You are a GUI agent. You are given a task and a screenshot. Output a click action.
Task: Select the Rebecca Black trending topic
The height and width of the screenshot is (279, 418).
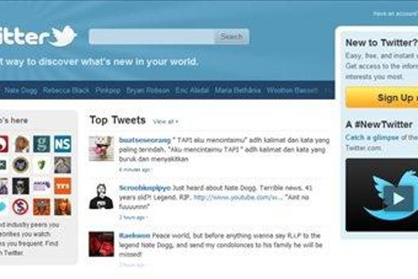tap(66, 90)
